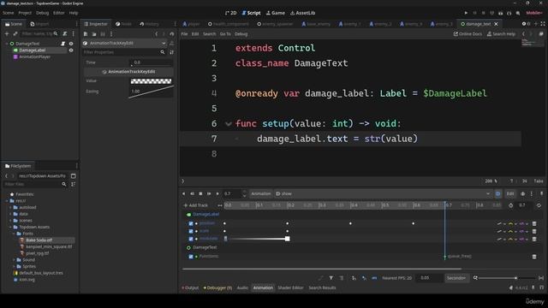This screenshot has height=308, width=548.
Task: Stop animation playback
Action: point(200,193)
